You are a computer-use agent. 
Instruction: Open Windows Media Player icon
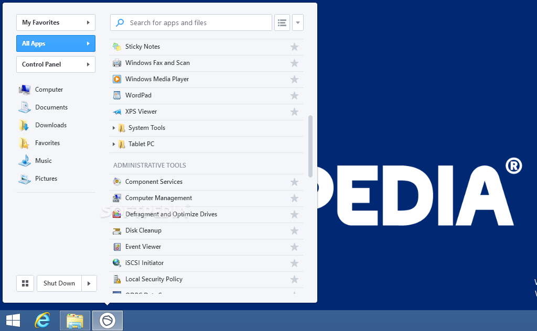coord(117,79)
